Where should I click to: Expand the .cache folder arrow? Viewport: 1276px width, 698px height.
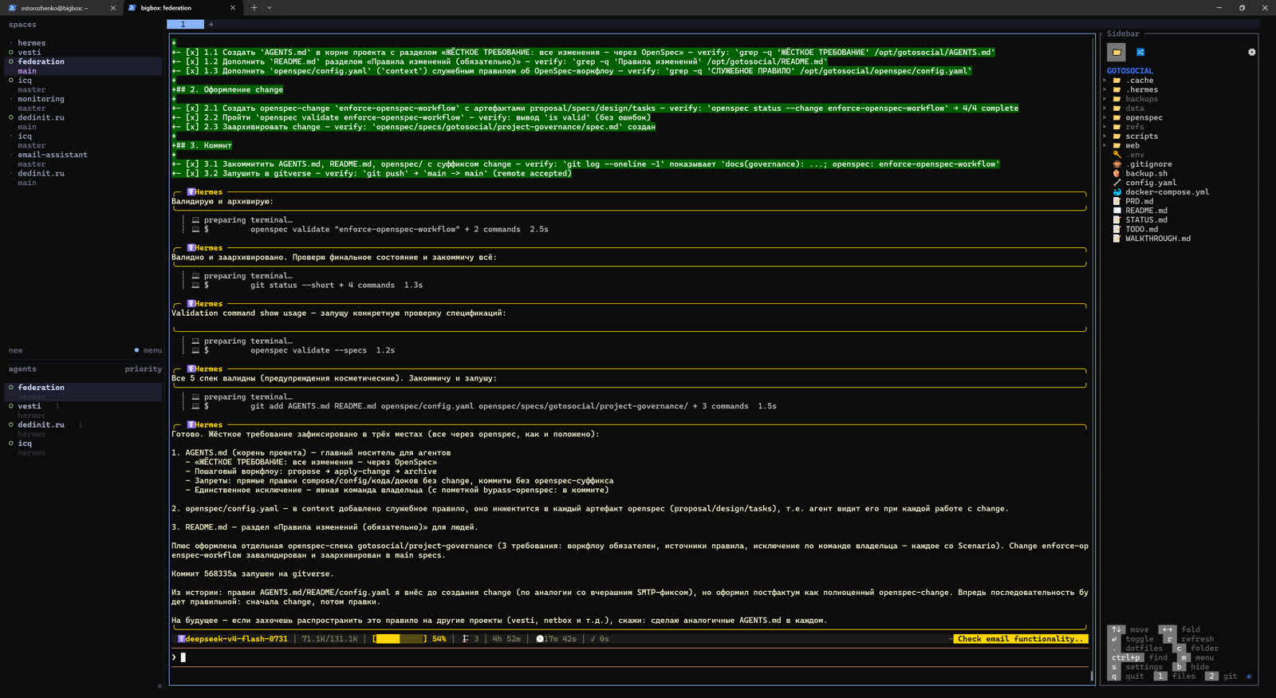point(1105,81)
